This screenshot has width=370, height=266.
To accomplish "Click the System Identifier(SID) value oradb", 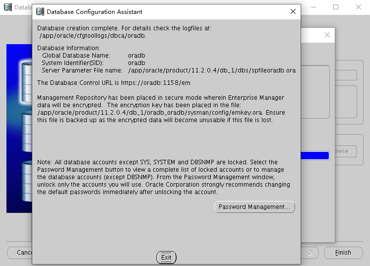I will tap(136, 63).
